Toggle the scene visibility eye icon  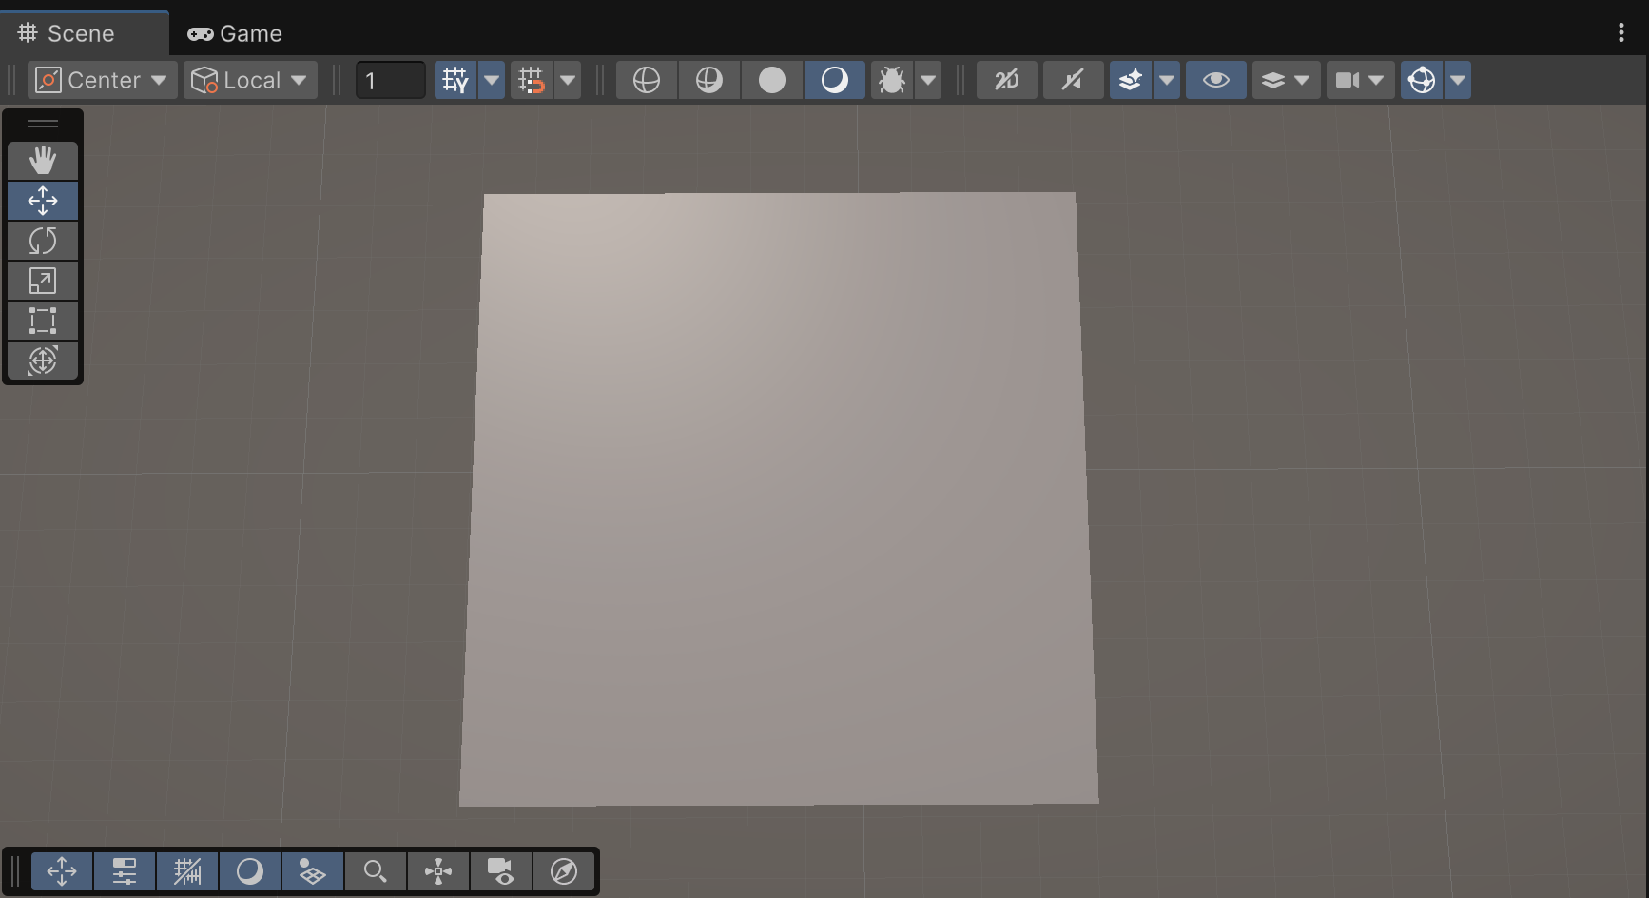tap(1216, 80)
